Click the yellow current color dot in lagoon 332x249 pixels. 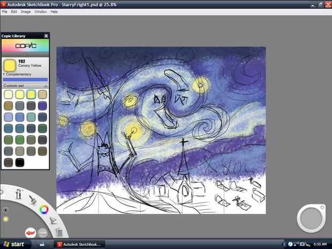pos(6,219)
